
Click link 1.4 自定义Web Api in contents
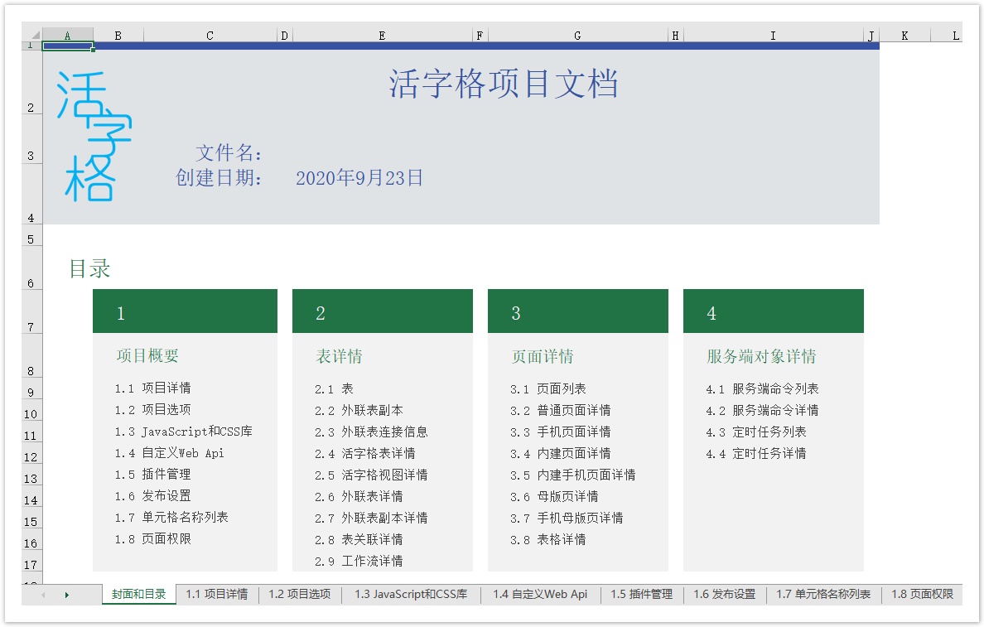point(170,453)
